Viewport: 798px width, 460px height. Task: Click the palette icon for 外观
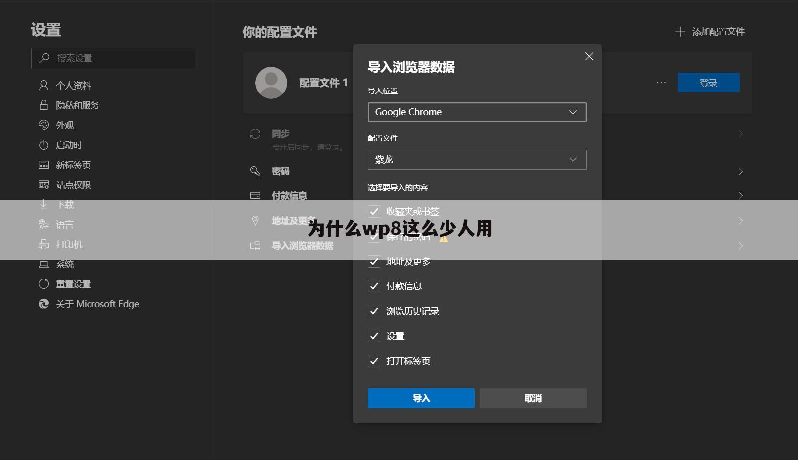coord(44,125)
